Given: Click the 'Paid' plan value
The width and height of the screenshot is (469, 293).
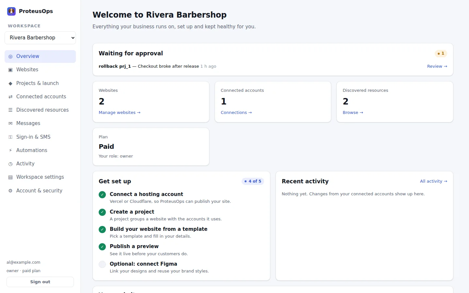Looking at the screenshot, I should (x=106, y=146).
